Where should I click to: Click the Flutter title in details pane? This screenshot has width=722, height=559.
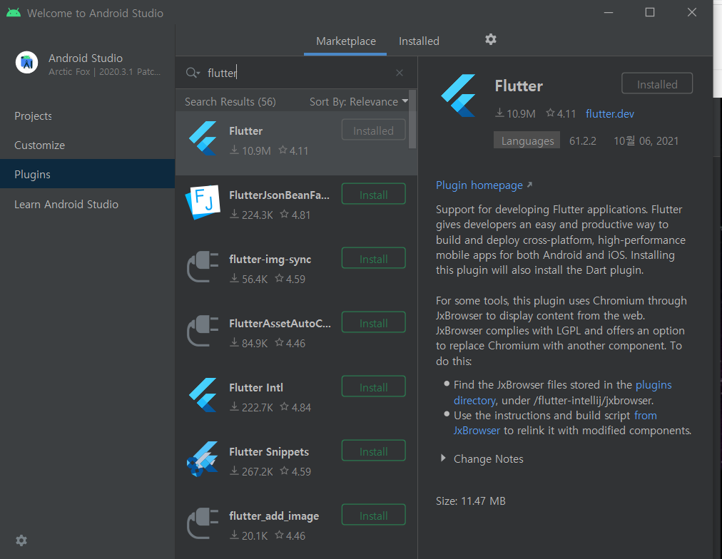tap(519, 86)
